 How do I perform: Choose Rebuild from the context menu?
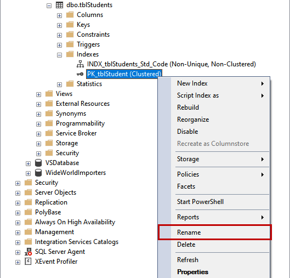point(214,107)
